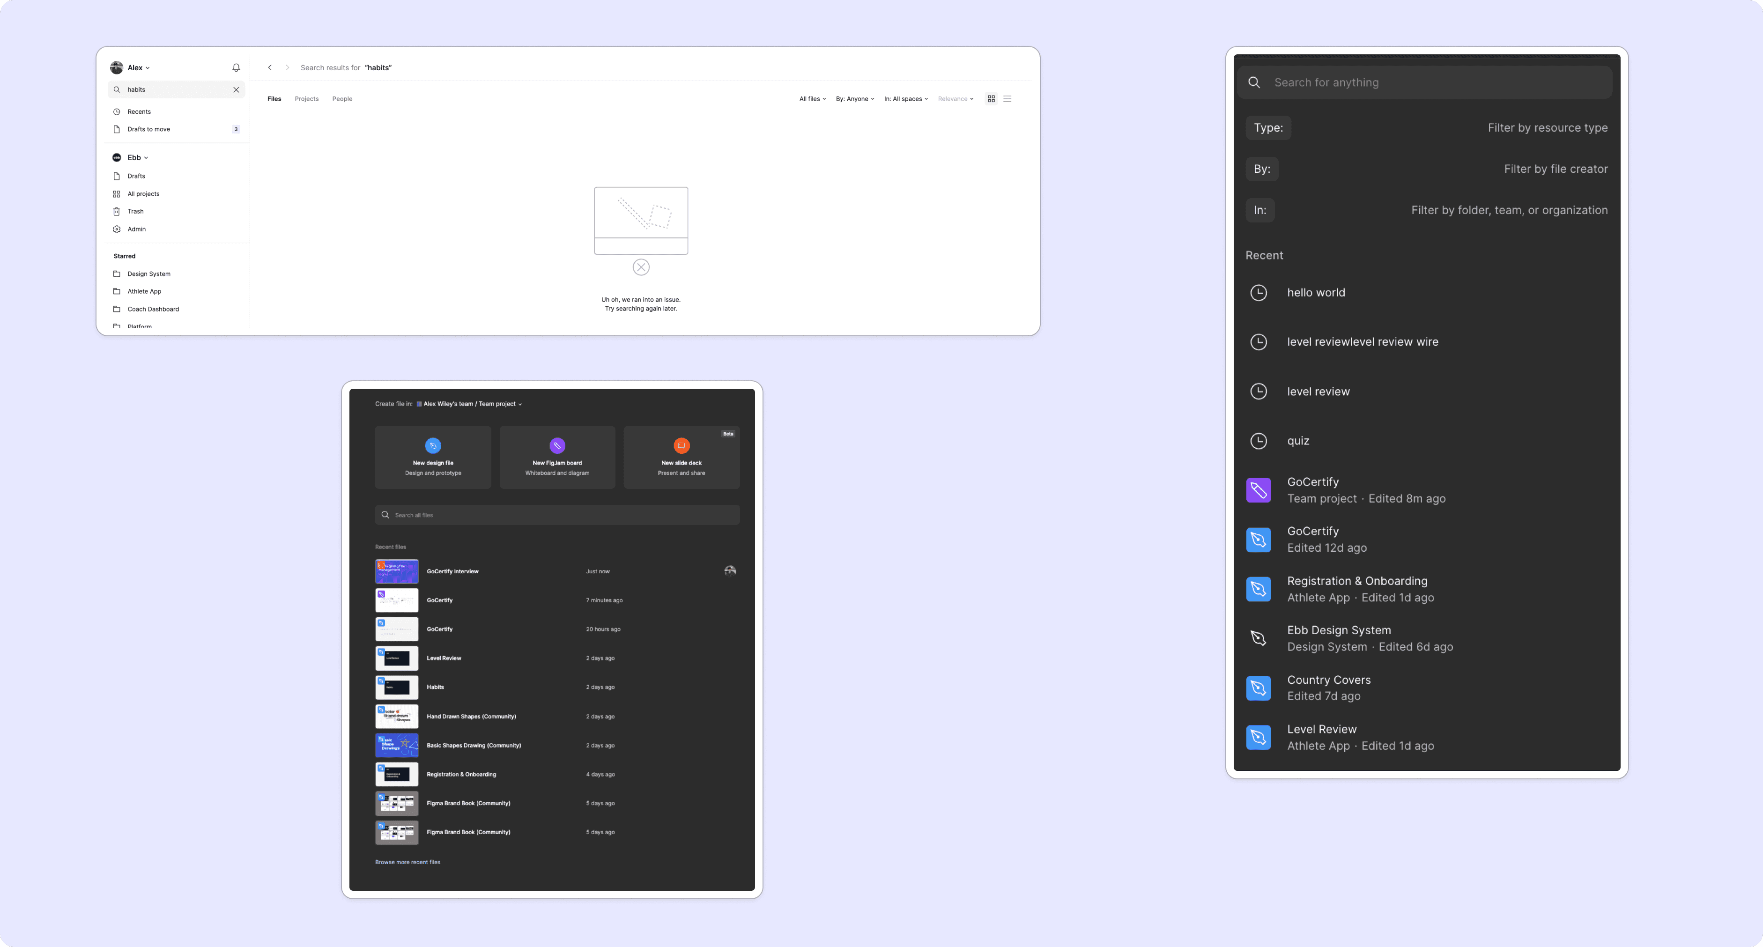Open notifications bell in sidebar

click(x=236, y=68)
